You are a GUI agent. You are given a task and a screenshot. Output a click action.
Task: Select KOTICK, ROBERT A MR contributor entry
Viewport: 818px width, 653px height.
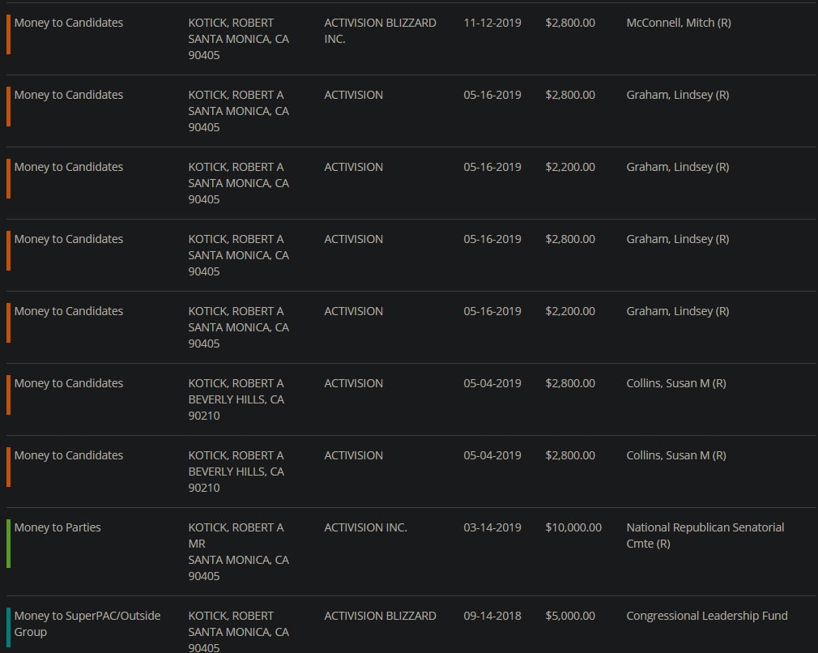(x=236, y=536)
